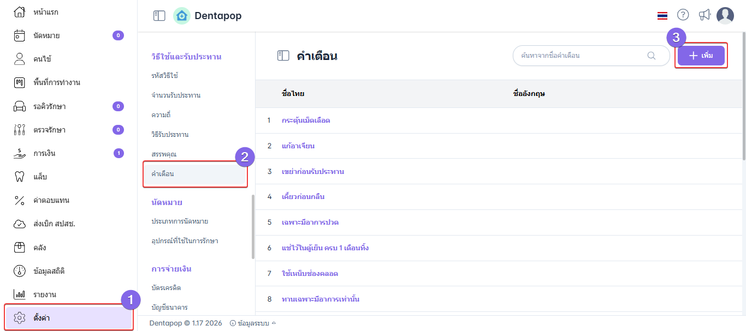Click the settings submenu scrollbar

(252, 226)
